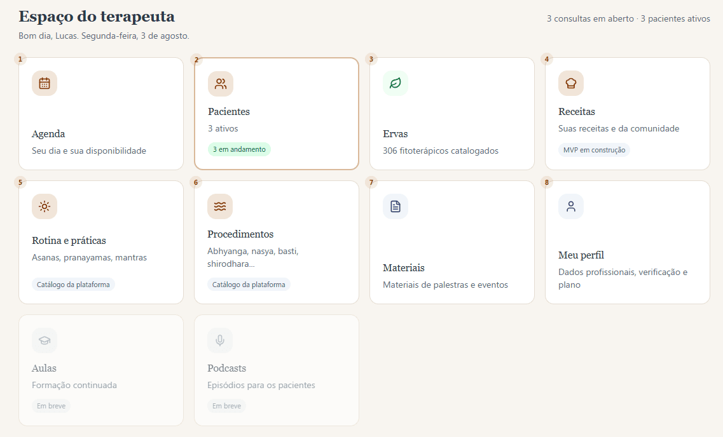Click the Ervas leaf icon

pyautogui.click(x=395, y=83)
